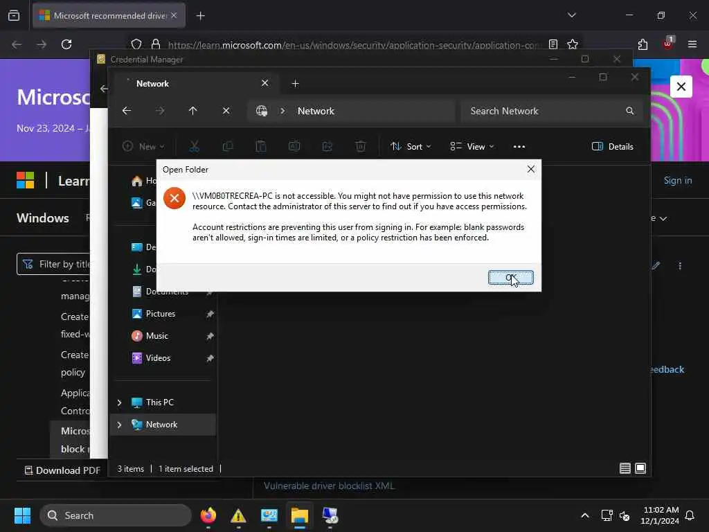Unpin Pictures using its pin icon

point(210,314)
